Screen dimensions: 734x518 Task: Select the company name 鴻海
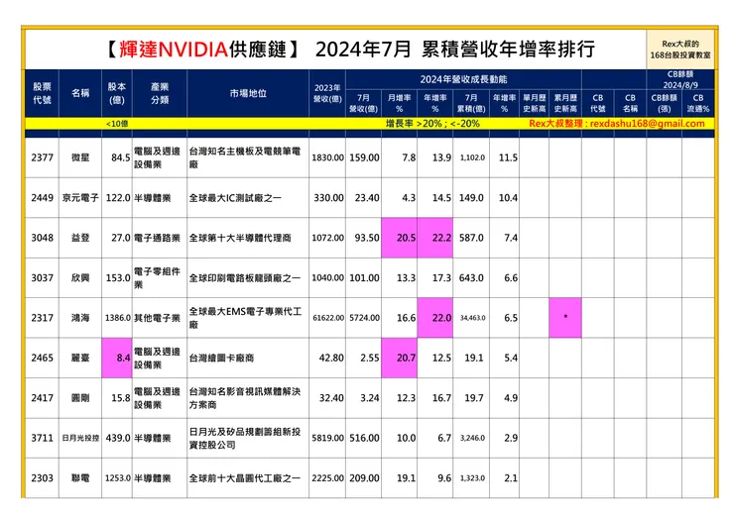coord(80,318)
